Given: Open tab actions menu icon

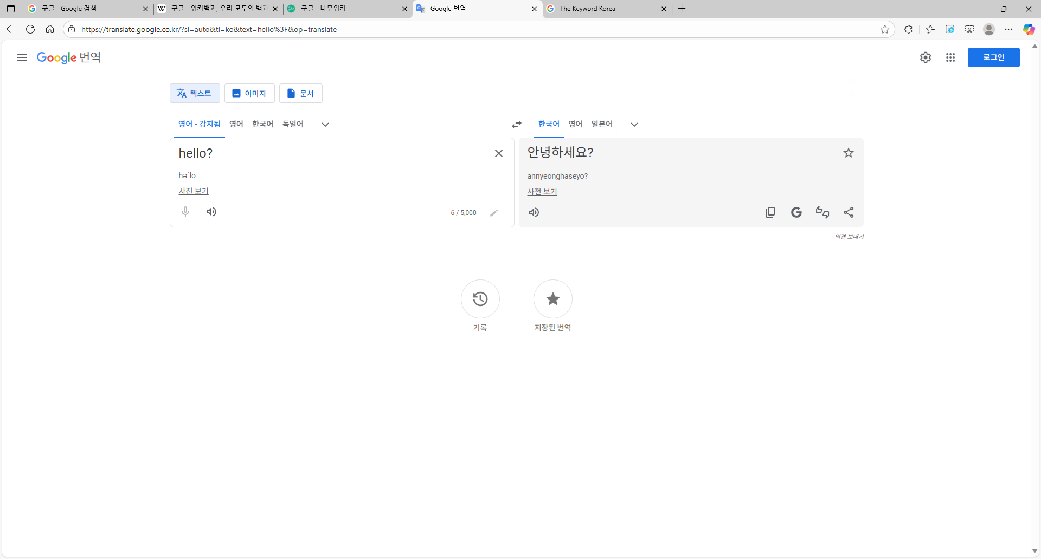Looking at the screenshot, I should click(11, 9).
